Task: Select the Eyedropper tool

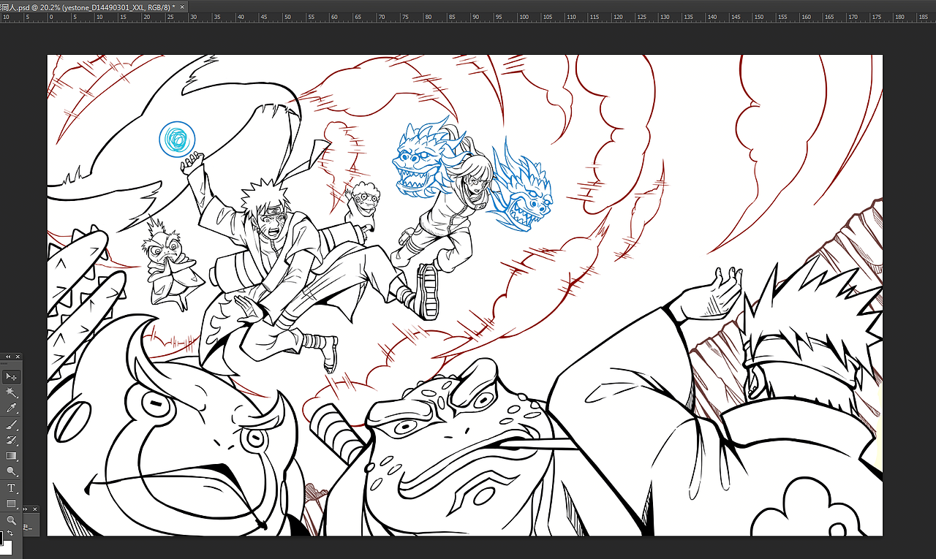Action: pos(11,408)
